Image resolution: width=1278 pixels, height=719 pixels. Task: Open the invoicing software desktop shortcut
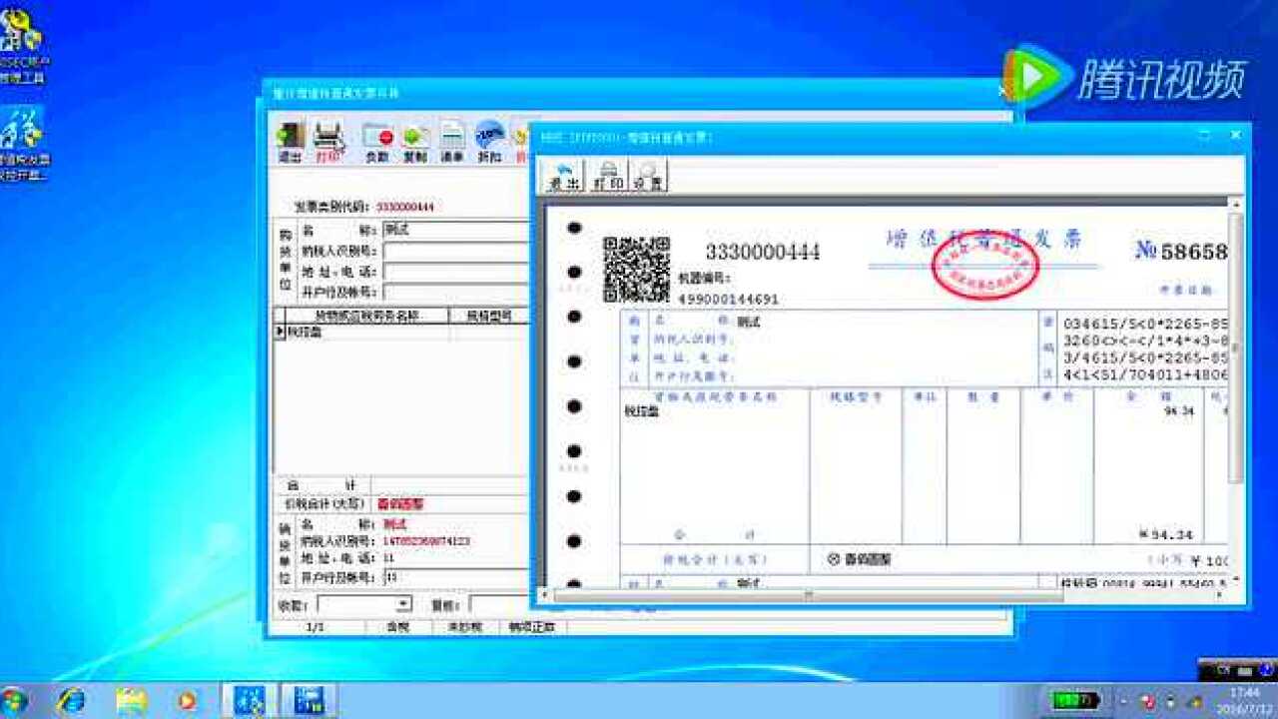[x=23, y=146]
